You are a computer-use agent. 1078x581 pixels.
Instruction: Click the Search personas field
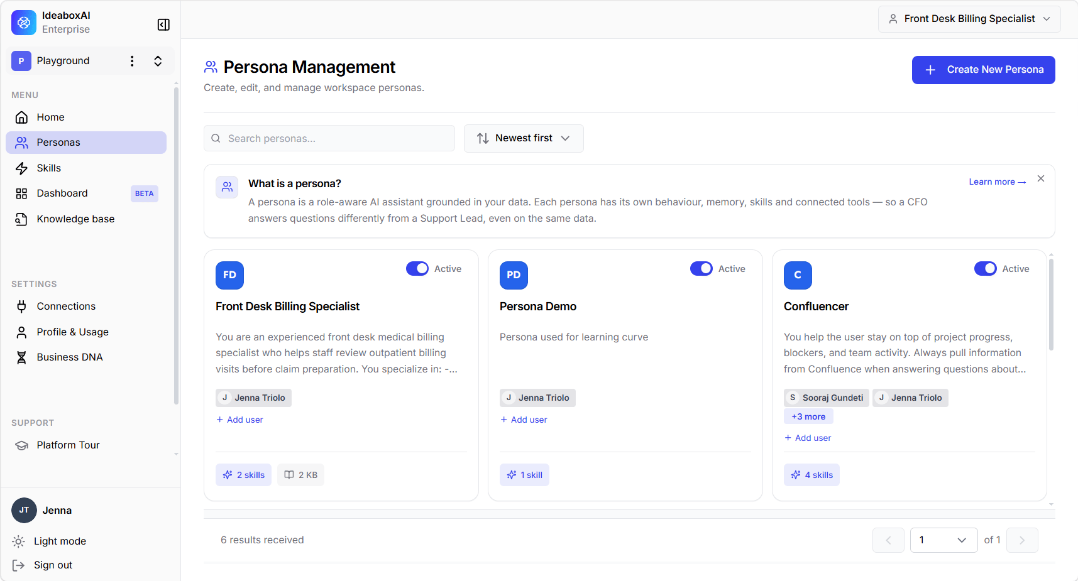329,138
